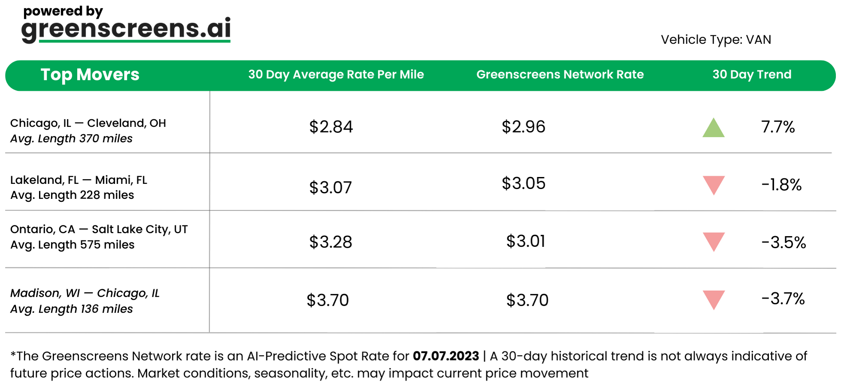
Task: Select the Madison, WI — Chicago, IL lane
Action: click(x=85, y=294)
